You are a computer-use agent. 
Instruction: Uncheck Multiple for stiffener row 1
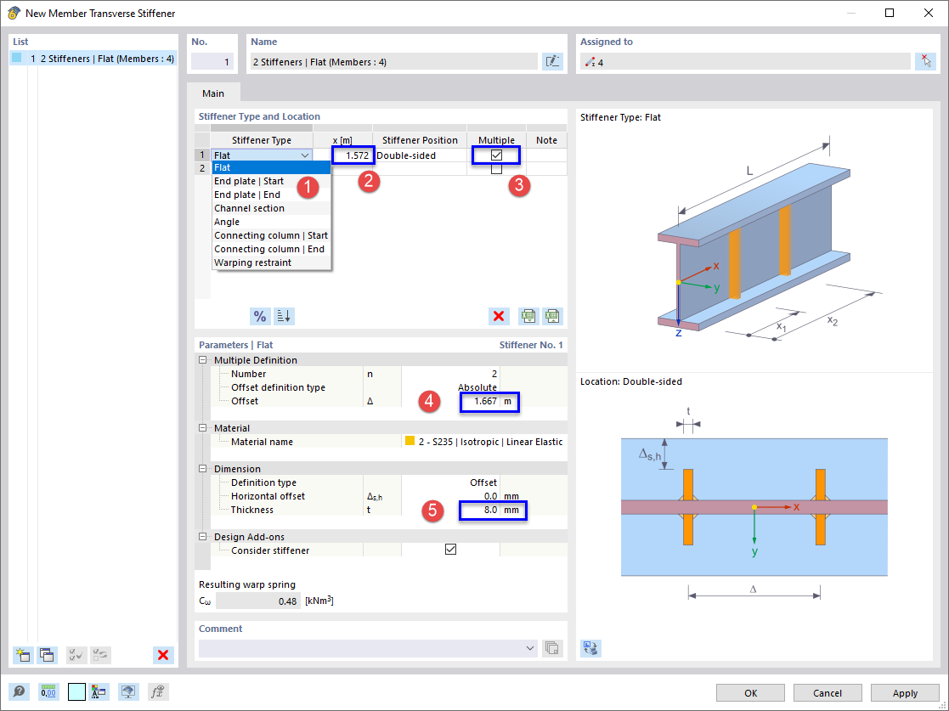[497, 155]
